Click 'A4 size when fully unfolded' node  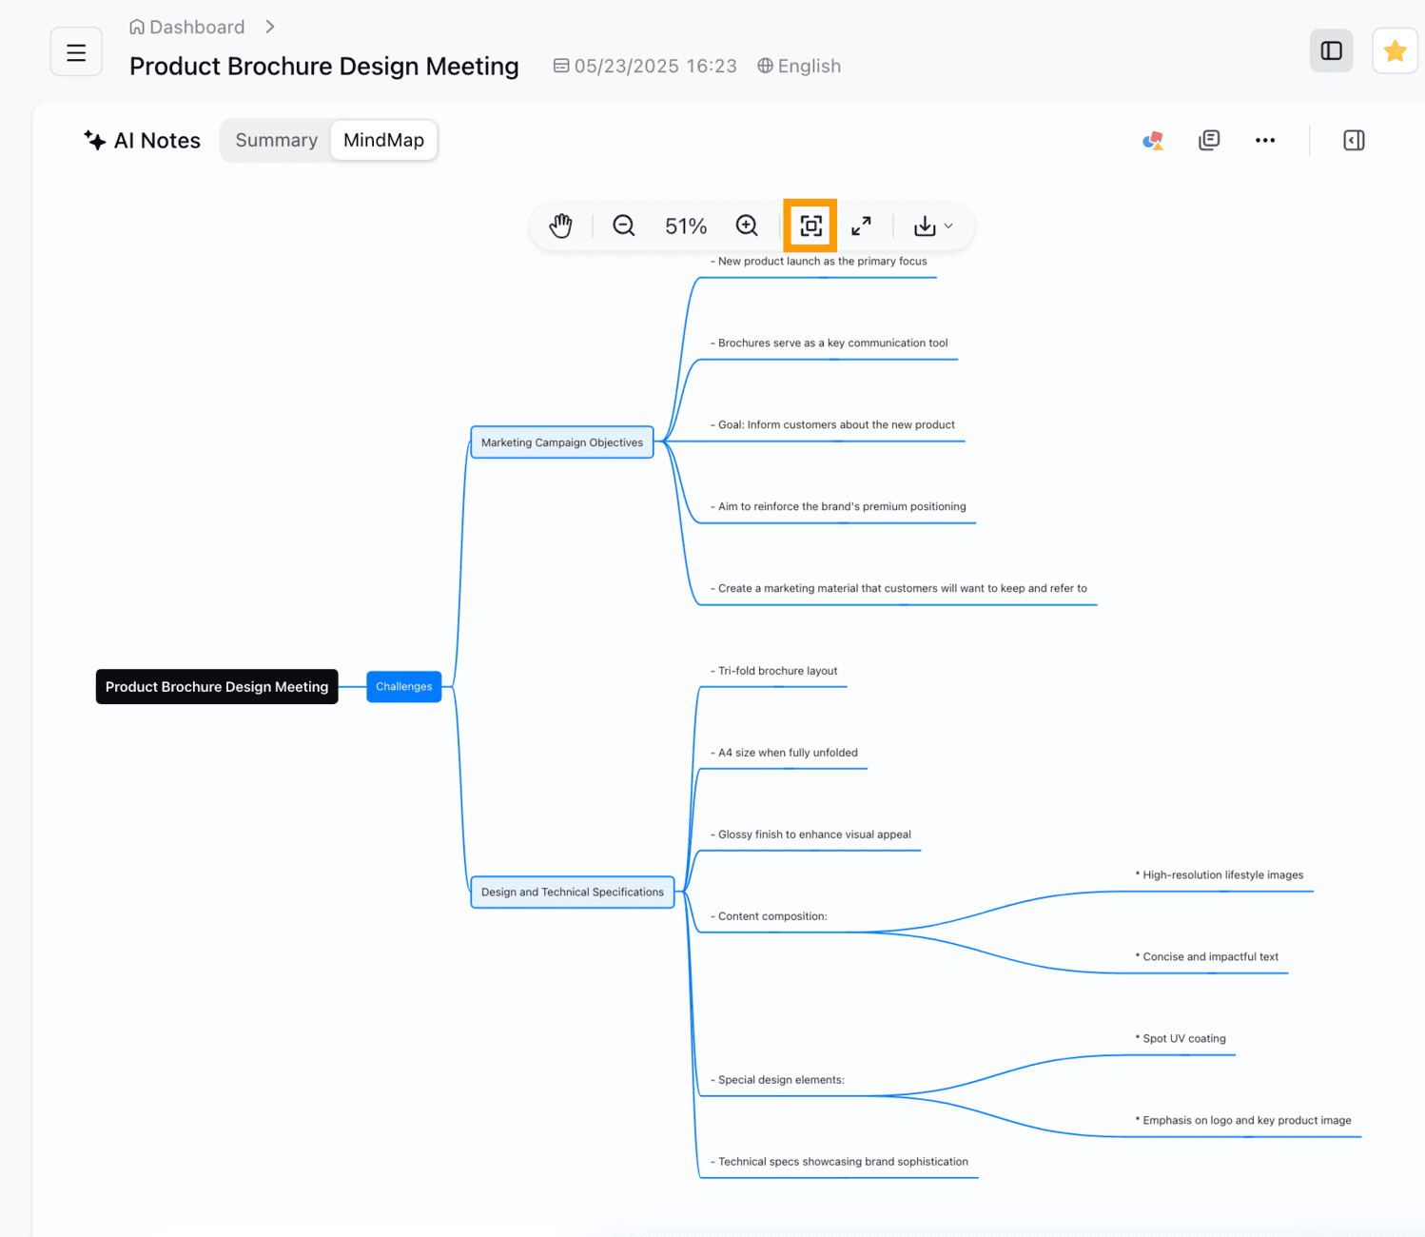785,753
